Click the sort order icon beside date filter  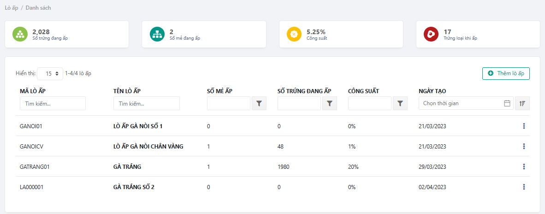coord(522,104)
